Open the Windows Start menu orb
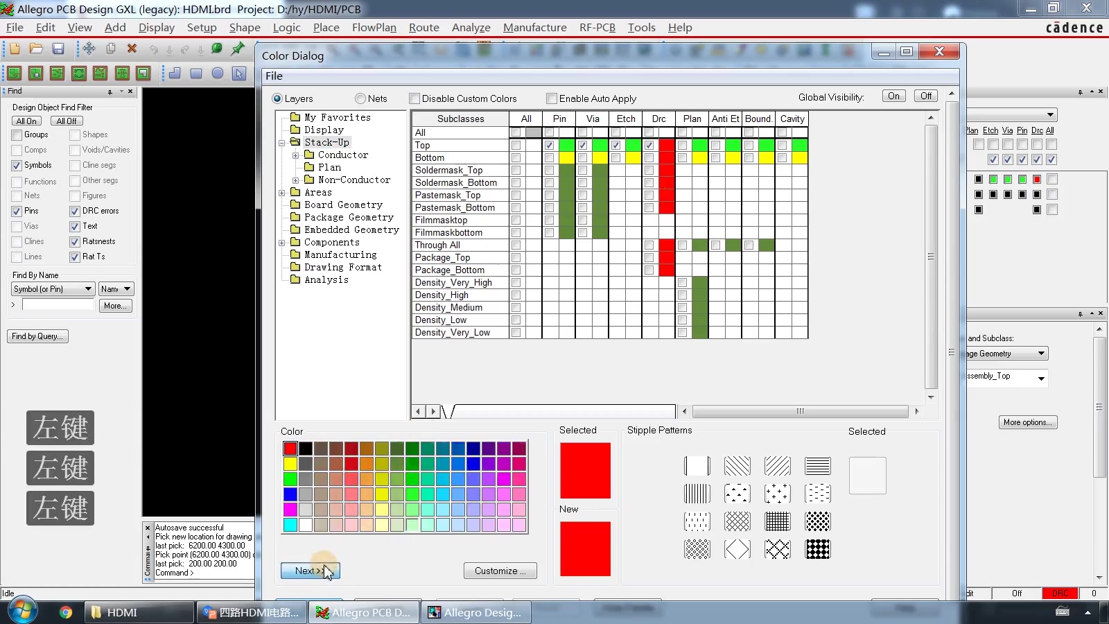This screenshot has width=1109, height=624. 21,611
